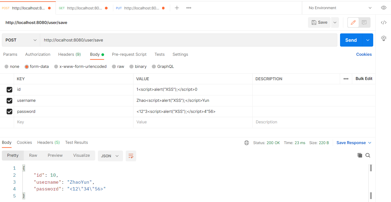Search within the response body
The image size is (391, 202).
[x=368, y=155]
